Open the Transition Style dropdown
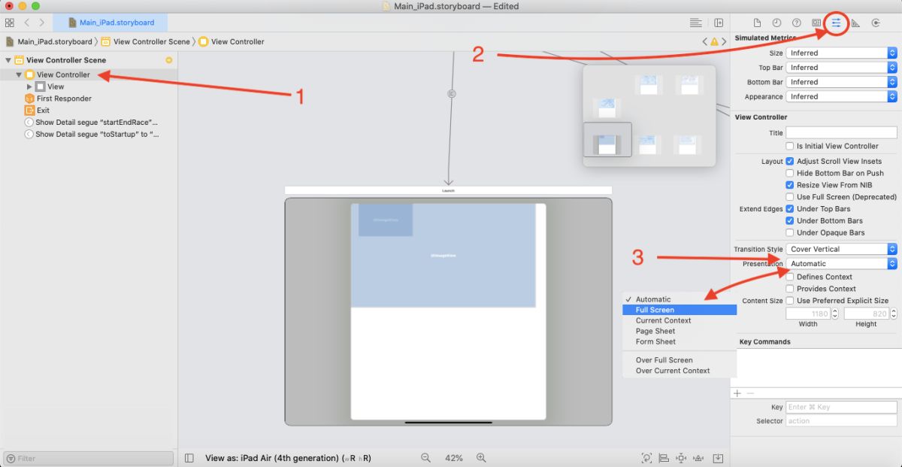The width and height of the screenshot is (902, 467). coord(841,249)
